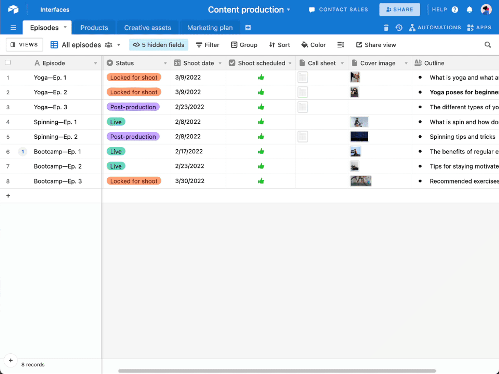This screenshot has width=499, height=374.
Task: Open base revision history icon
Action: [399, 28]
